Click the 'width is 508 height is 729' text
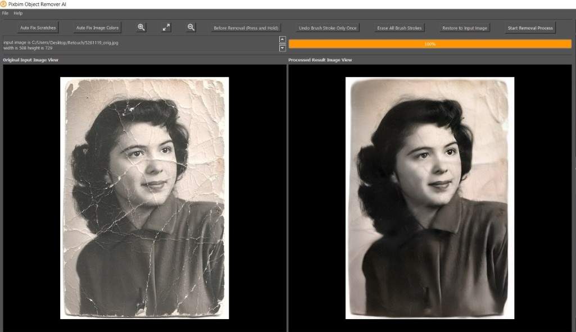This screenshot has width=576, height=332. click(x=28, y=48)
